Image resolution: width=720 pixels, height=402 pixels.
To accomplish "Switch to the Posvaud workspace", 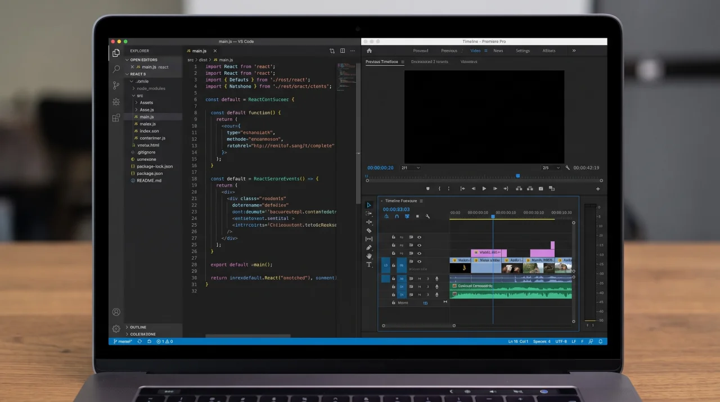I will 421,51.
